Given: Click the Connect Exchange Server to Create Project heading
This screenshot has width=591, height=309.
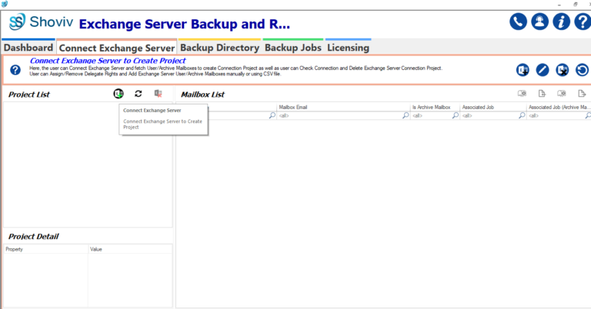Looking at the screenshot, I should click(x=108, y=61).
